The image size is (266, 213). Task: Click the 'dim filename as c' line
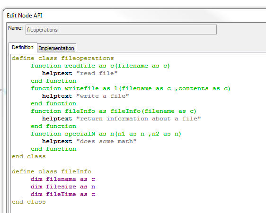coord(63,179)
